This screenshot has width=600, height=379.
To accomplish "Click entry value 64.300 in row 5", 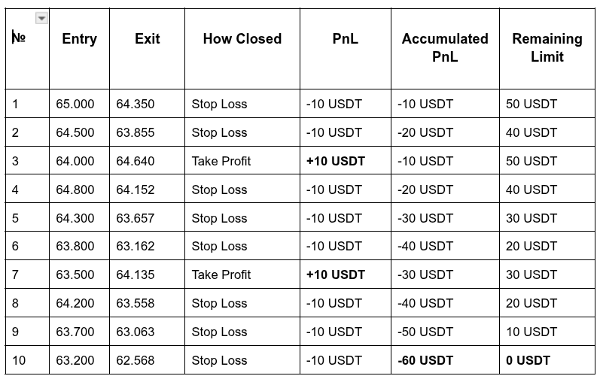I will click(75, 218).
